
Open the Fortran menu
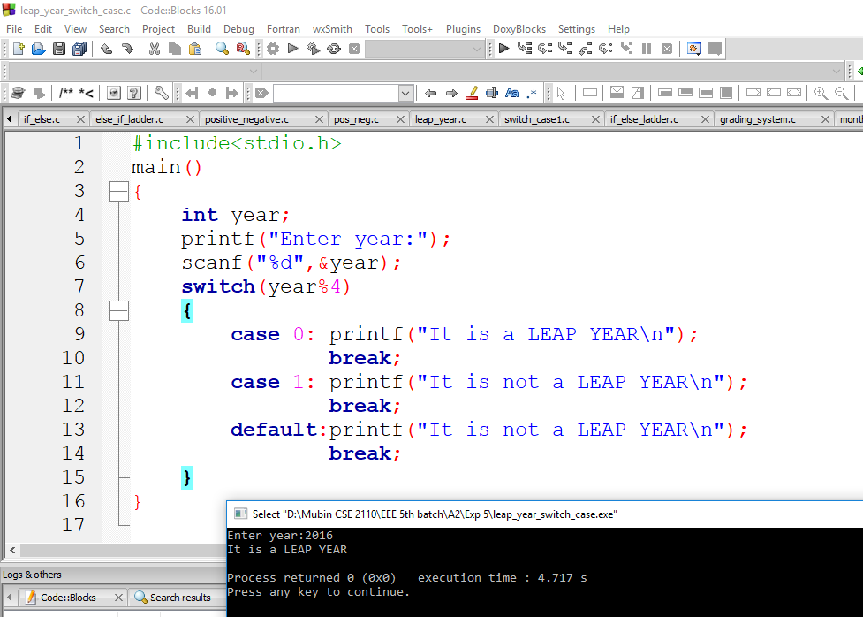point(283,28)
